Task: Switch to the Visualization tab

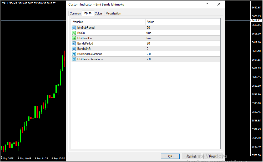Action: coord(113,13)
